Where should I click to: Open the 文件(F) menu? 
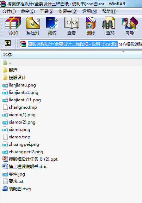click(x=9, y=11)
